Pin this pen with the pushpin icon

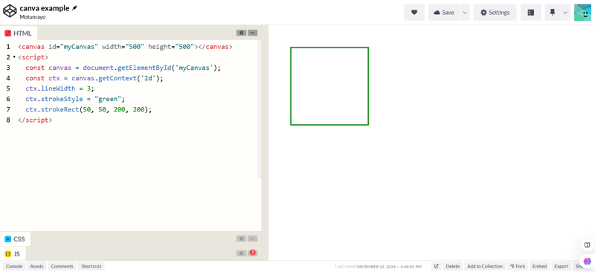click(553, 13)
